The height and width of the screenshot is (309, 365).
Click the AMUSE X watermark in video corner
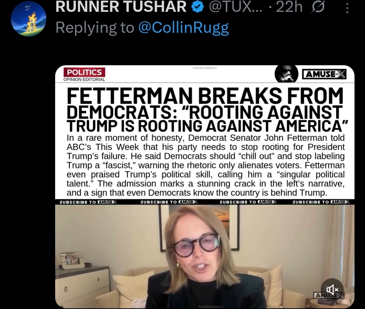329,295
